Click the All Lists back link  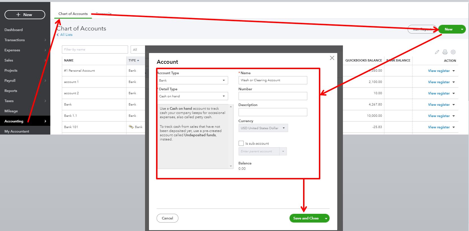[65, 35]
